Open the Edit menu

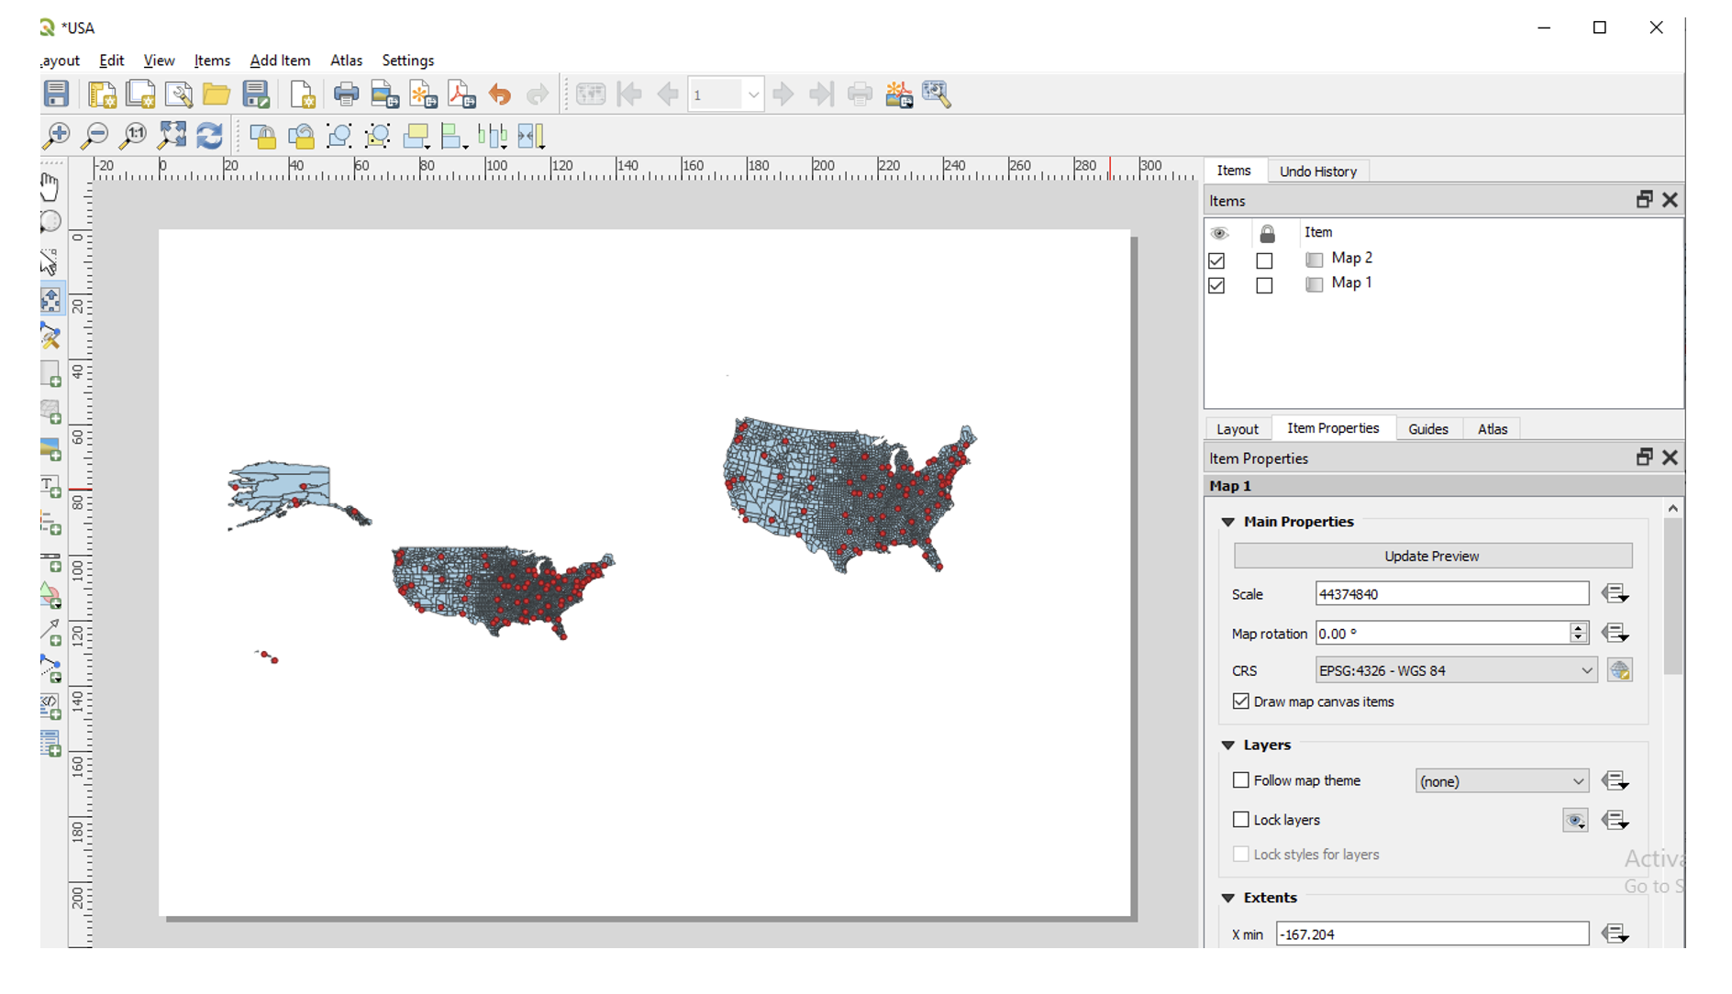tap(111, 61)
